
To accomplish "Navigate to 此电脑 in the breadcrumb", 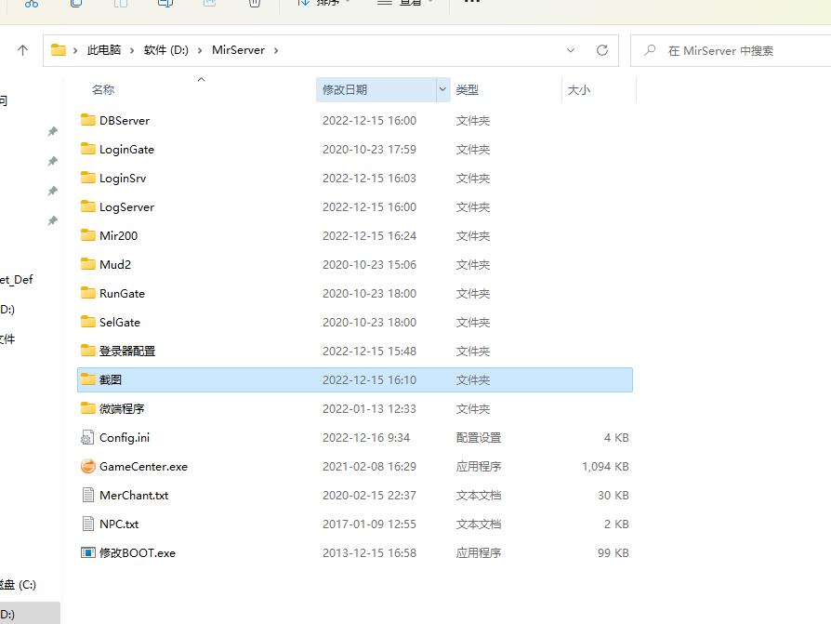I will pyautogui.click(x=104, y=50).
